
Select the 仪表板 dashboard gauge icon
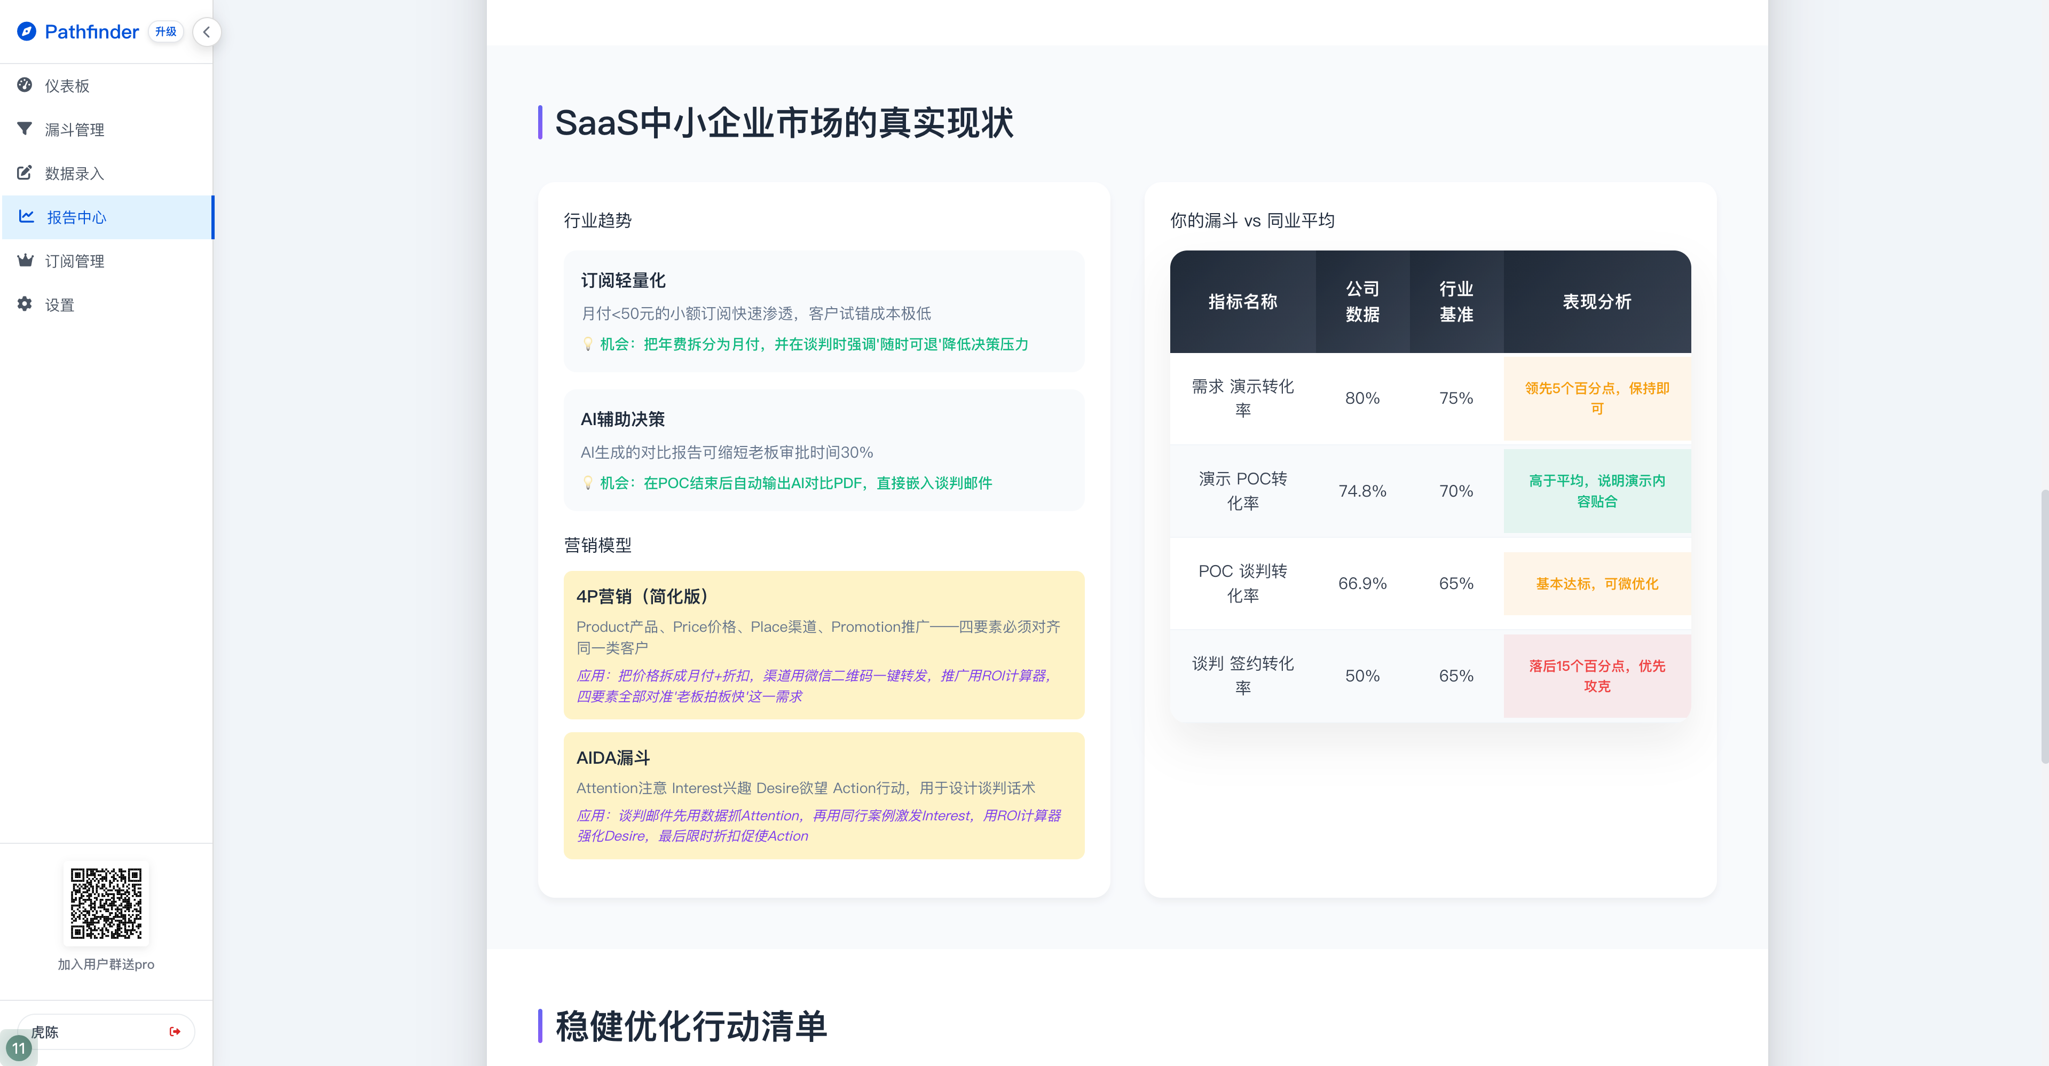tap(25, 86)
